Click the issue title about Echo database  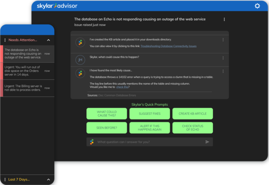coord(140,19)
